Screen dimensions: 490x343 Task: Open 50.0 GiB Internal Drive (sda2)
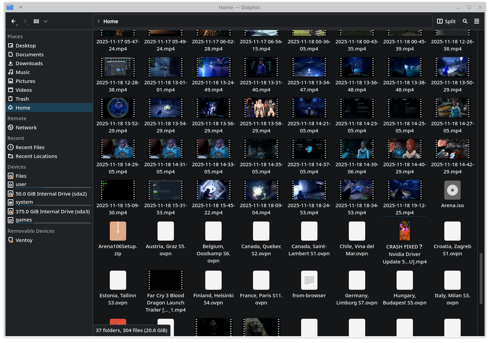[x=49, y=194]
